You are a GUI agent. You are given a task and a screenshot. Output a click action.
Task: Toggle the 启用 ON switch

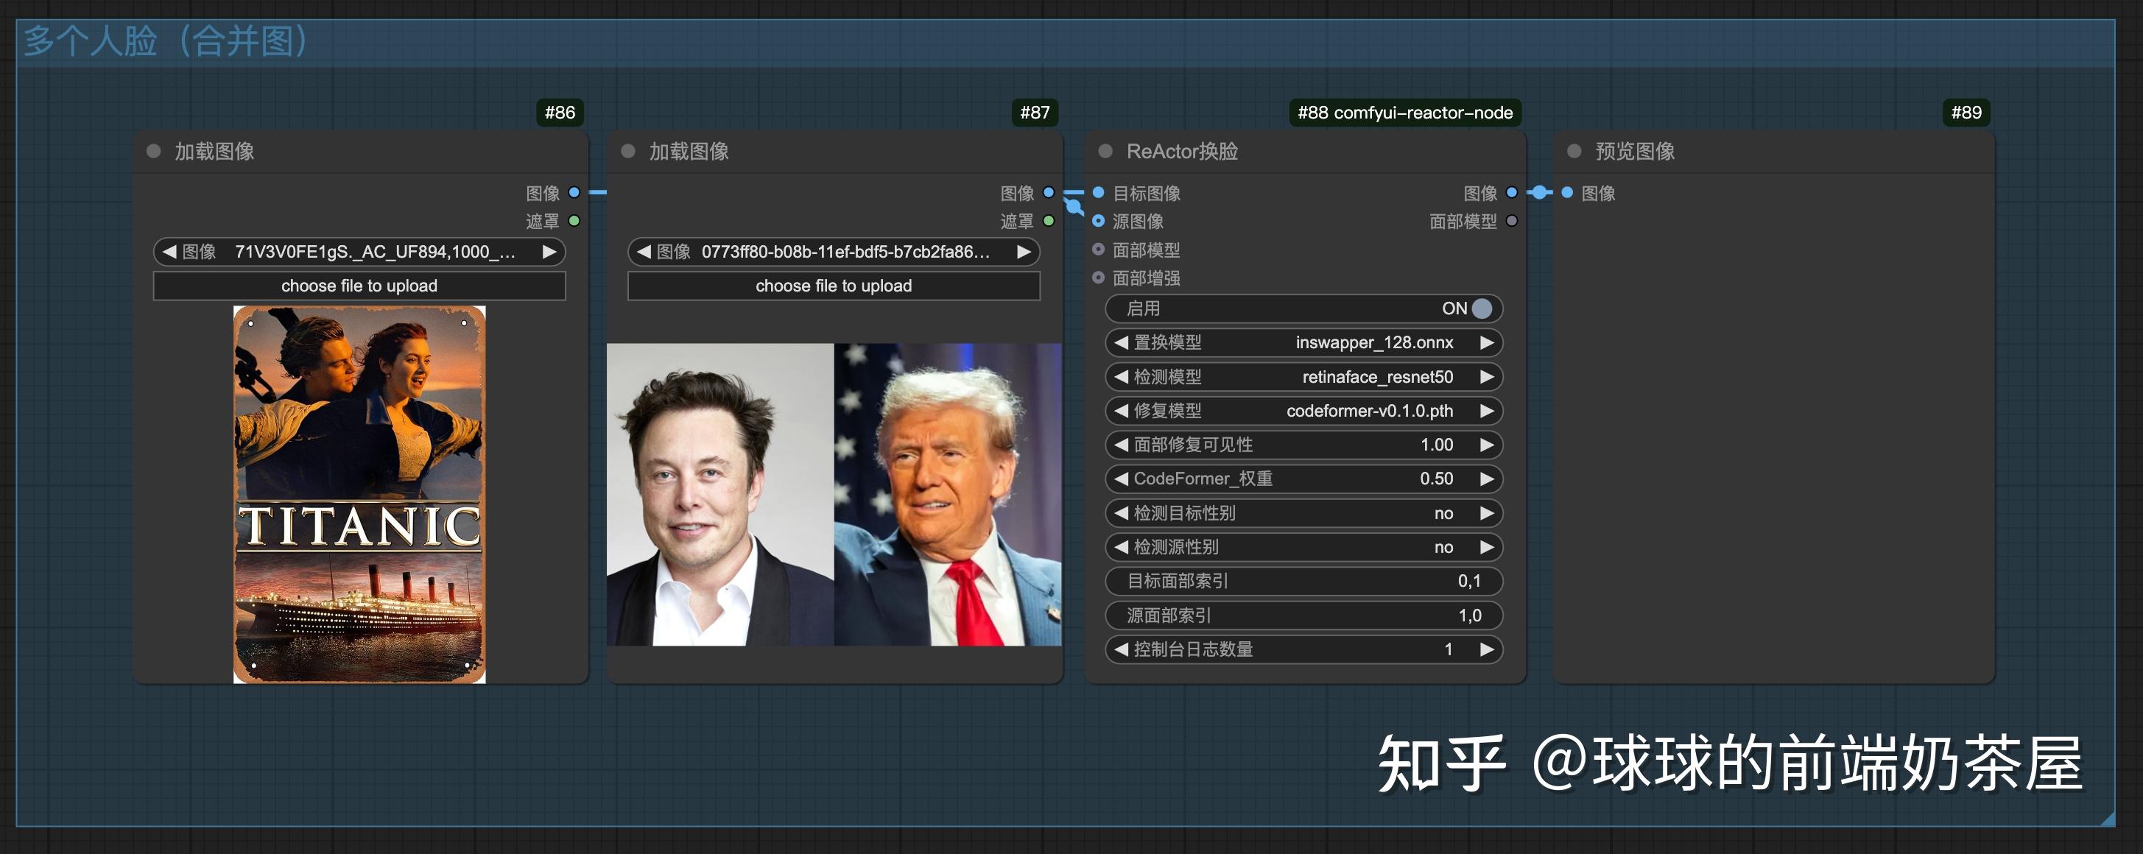point(1481,308)
